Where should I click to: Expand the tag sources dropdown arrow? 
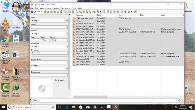pos(131,12)
